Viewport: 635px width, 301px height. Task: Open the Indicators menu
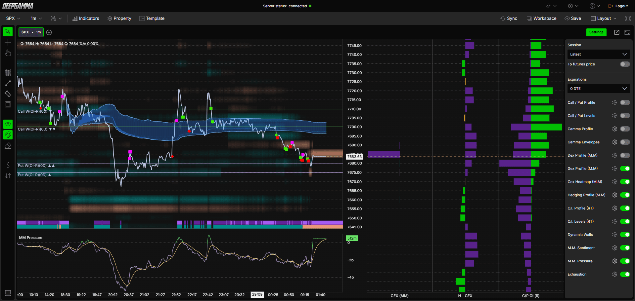[x=86, y=19]
